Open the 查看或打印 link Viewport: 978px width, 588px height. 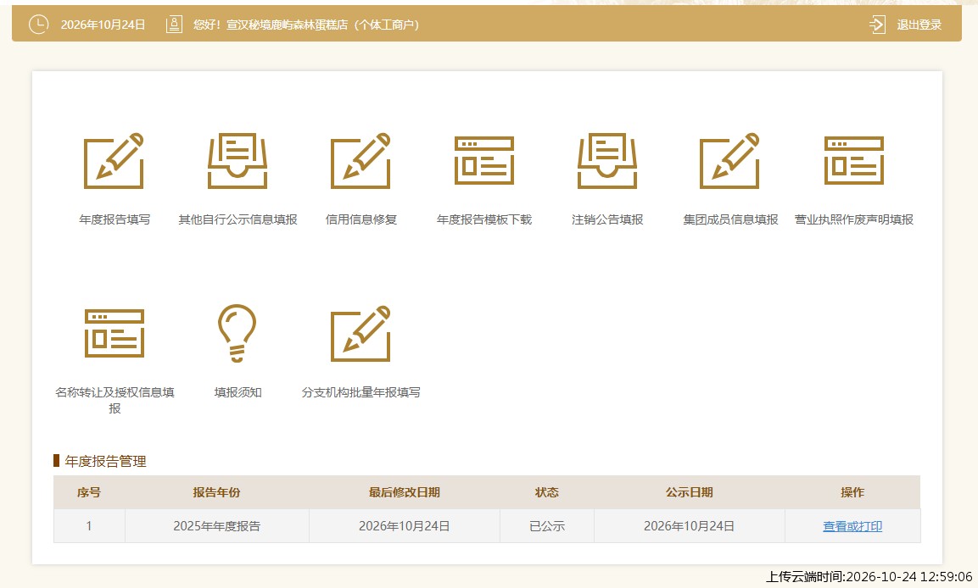pos(852,526)
